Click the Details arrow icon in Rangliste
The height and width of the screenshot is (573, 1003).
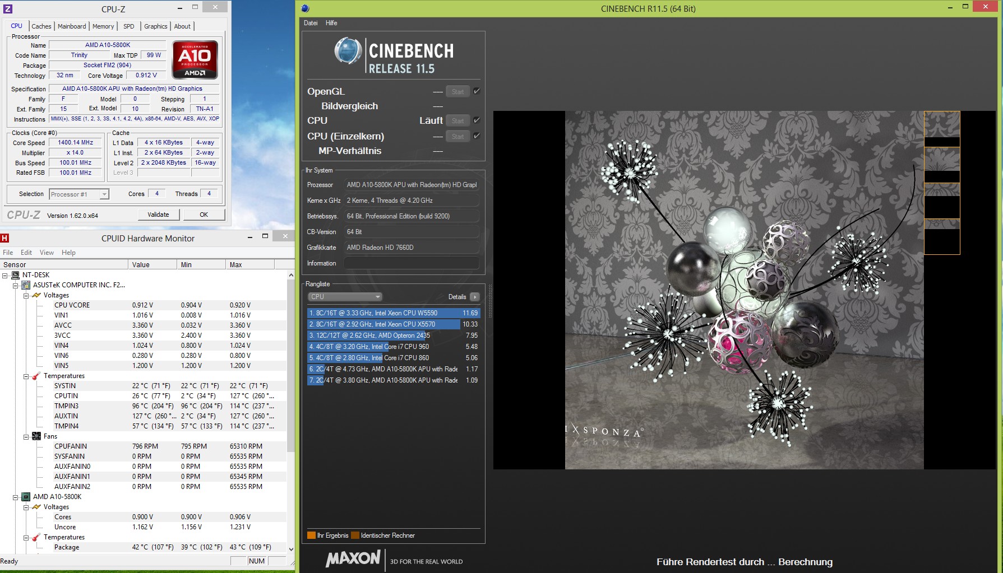[475, 297]
